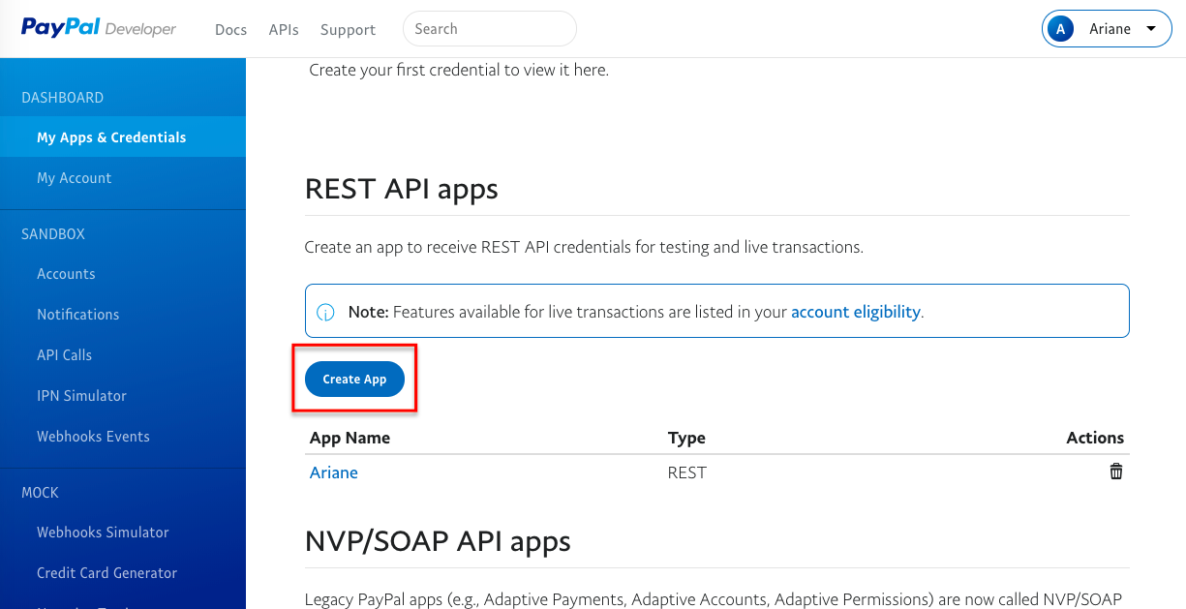Viewport: 1186px width, 609px height.
Task: Open My Account in sidebar
Action: (75, 178)
